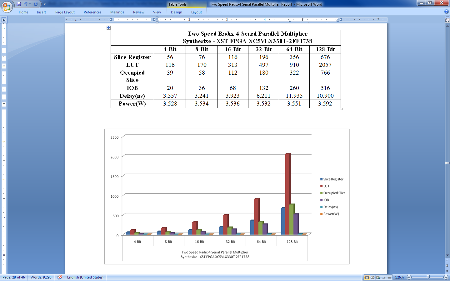Expand the Undo history dropdown arrow
This screenshot has height=281, width=450.
pos(30,4)
